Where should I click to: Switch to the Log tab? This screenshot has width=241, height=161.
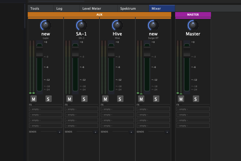click(67, 8)
